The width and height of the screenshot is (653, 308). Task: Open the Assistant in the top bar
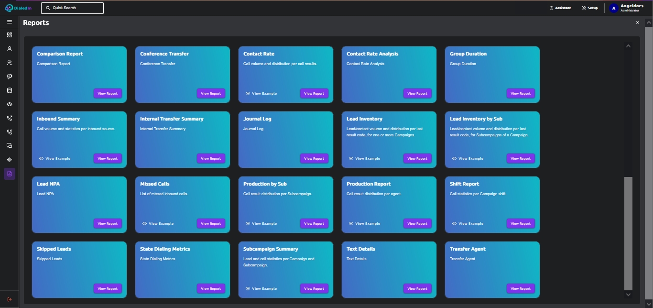click(x=560, y=8)
